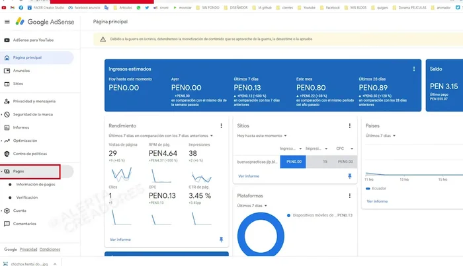Click Ver informe in the Rendimiento card
The height and width of the screenshot is (266, 463).
[120, 240]
